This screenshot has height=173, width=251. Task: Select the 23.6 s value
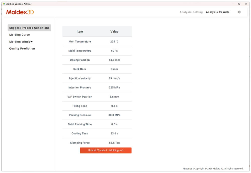[114, 133]
